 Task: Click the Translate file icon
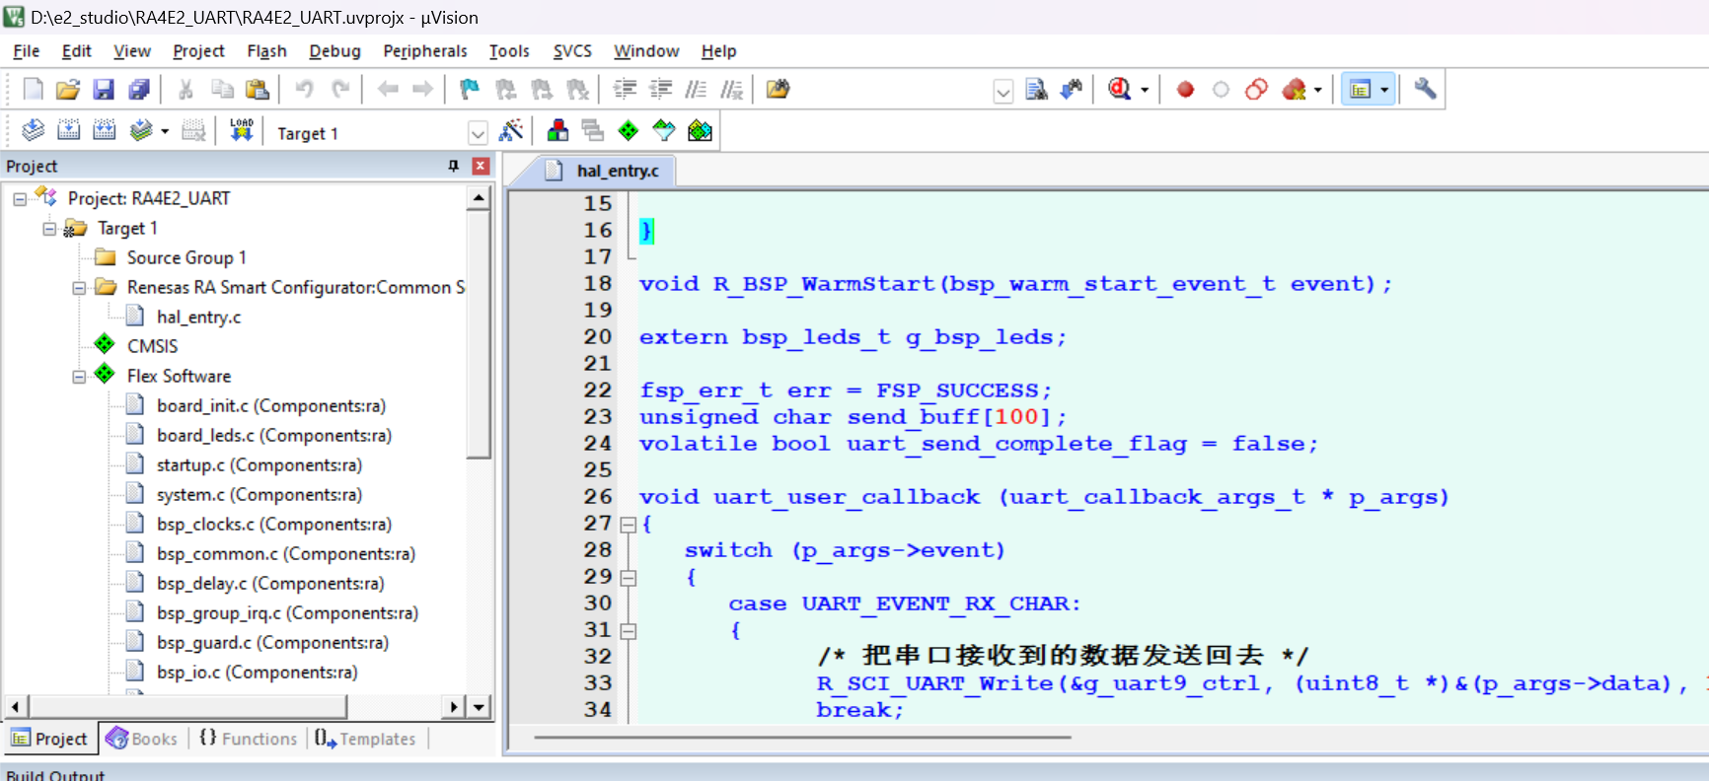pyautogui.click(x=33, y=130)
